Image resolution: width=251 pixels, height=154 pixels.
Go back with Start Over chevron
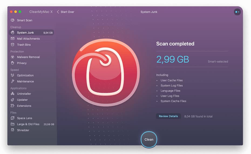point(58,12)
